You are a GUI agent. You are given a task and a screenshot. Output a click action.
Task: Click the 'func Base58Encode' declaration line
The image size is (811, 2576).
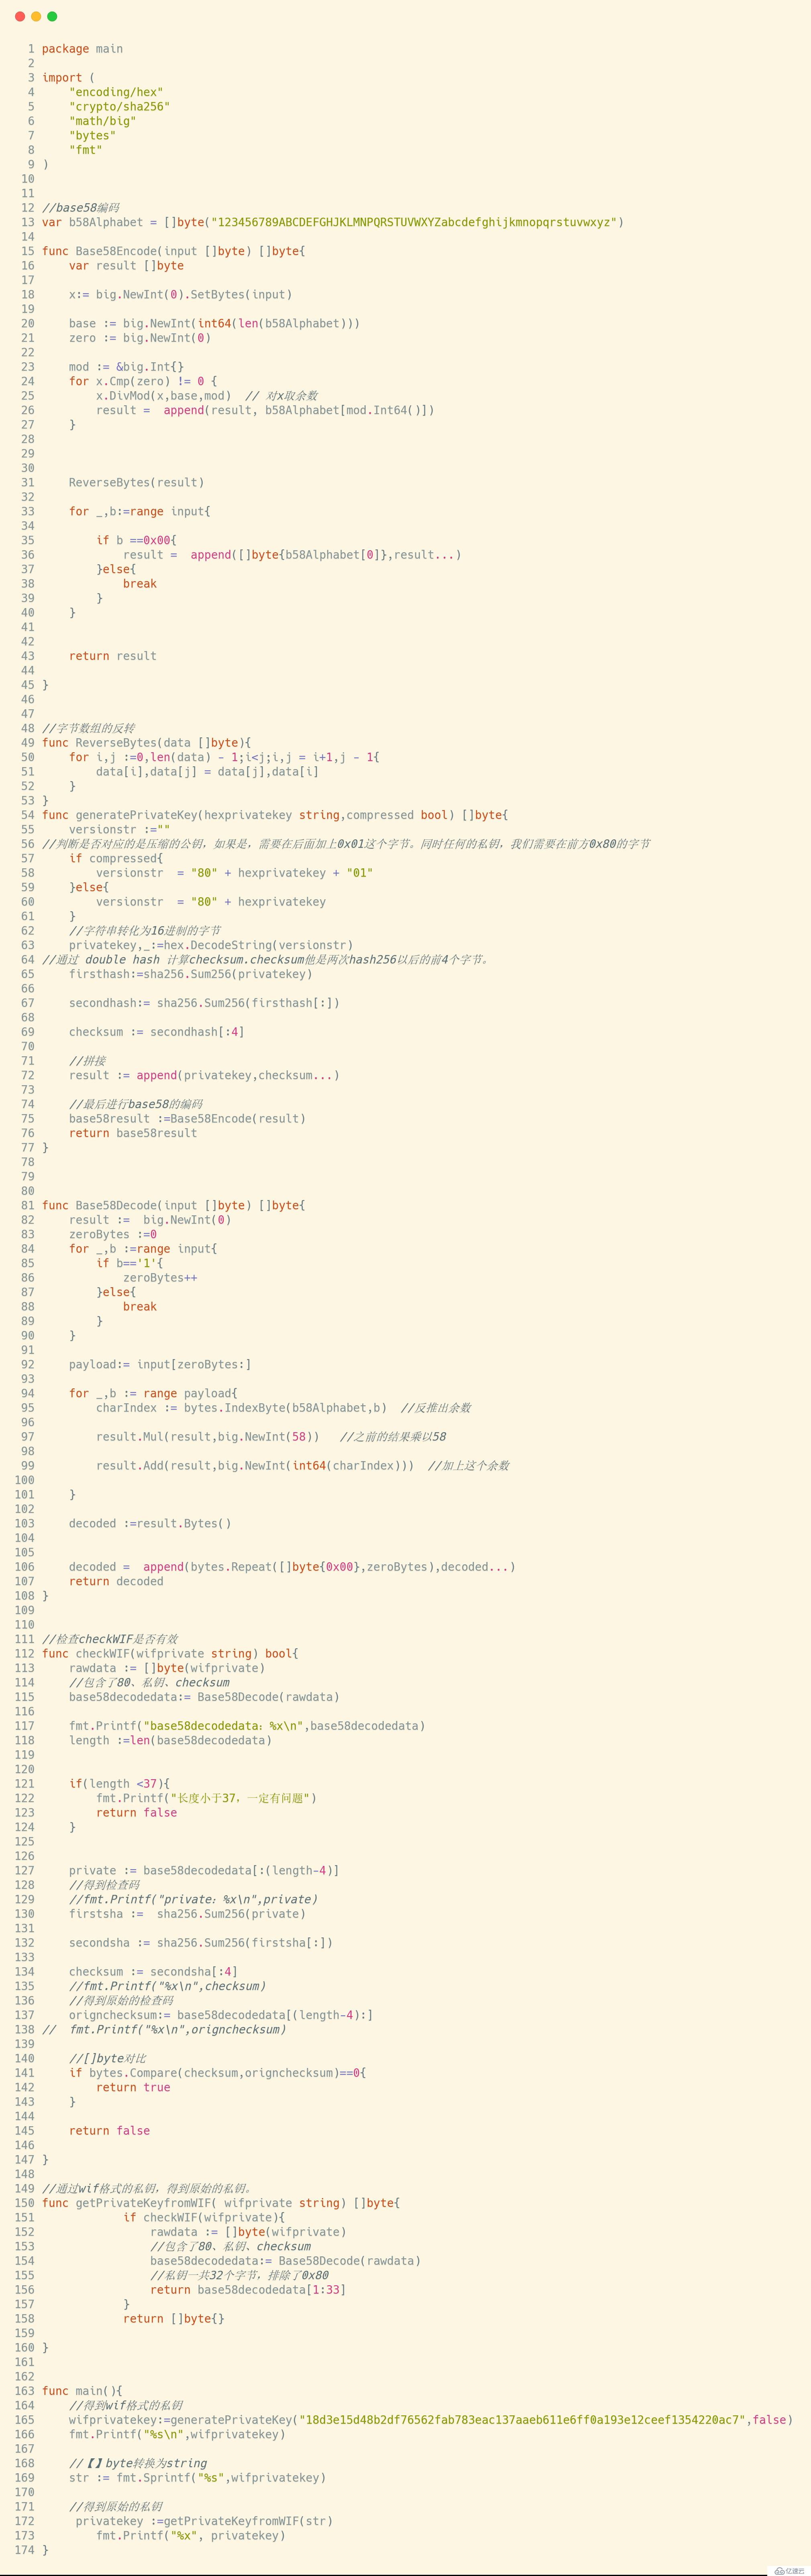click(173, 251)
